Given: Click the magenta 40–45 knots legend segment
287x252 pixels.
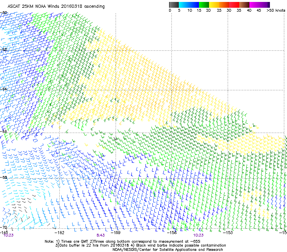Looking at the screenshot, I should 254,5.
